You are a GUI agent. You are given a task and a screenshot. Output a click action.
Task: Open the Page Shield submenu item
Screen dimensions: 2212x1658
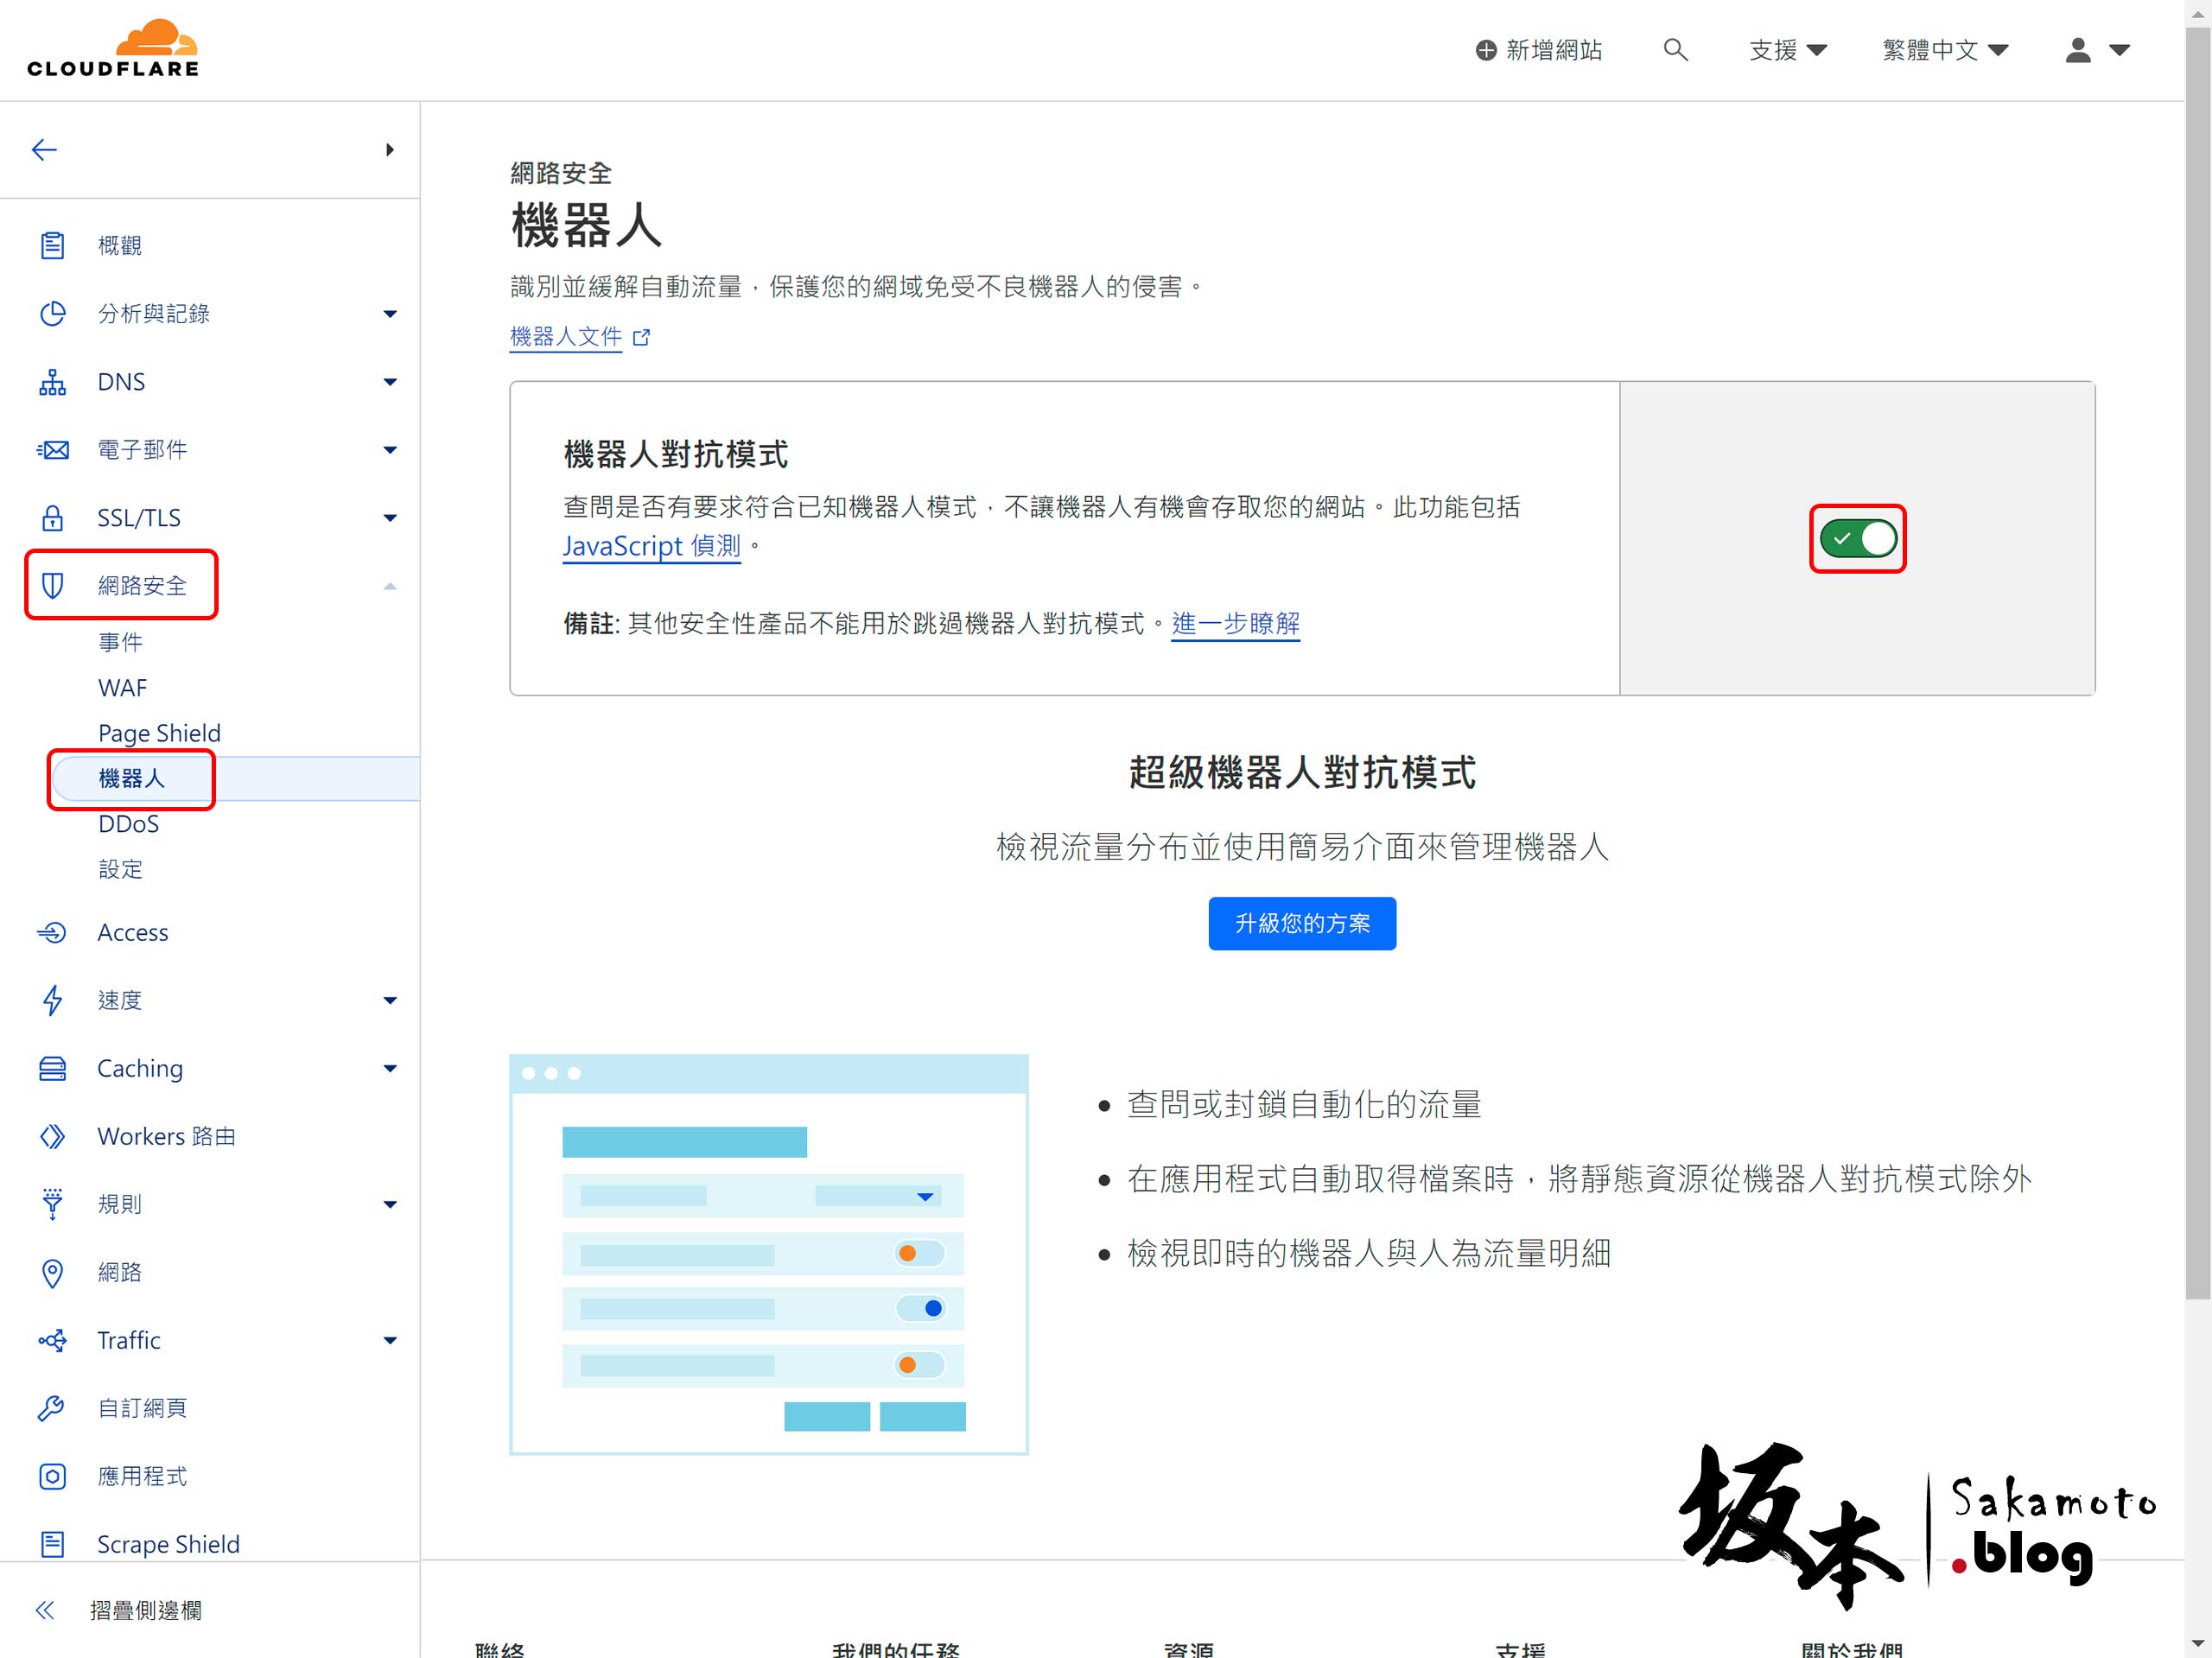(x=159, y=733)
